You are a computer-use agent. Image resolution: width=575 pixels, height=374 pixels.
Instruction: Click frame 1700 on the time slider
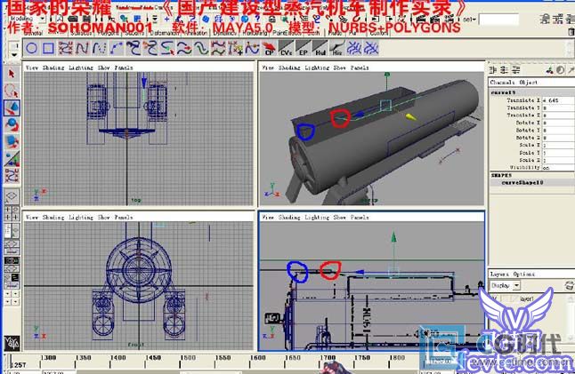(x=328, y=358)
